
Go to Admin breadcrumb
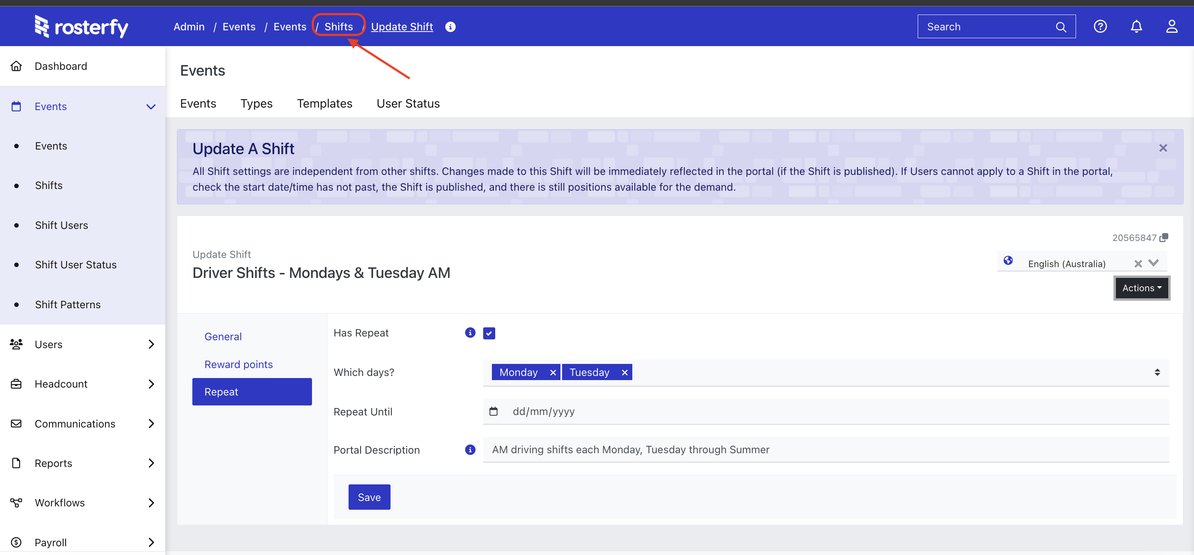point(189,27)
